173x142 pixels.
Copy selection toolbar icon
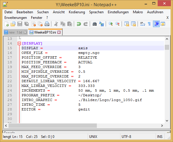(x=63, y=24)
